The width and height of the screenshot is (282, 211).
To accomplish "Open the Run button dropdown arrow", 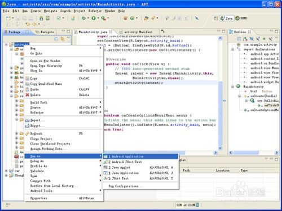I will tap(98, 18).
